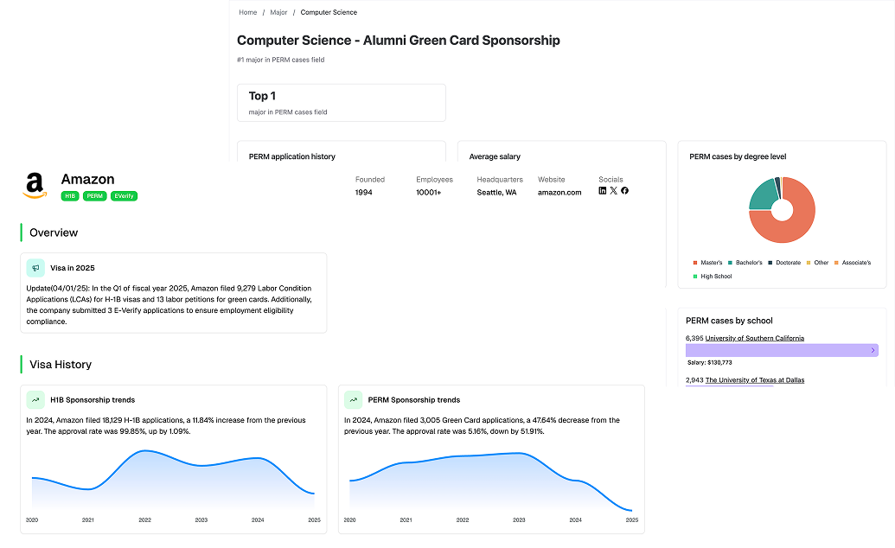
Task: Open University of Southern California link
Action: (x=755, y=338)
